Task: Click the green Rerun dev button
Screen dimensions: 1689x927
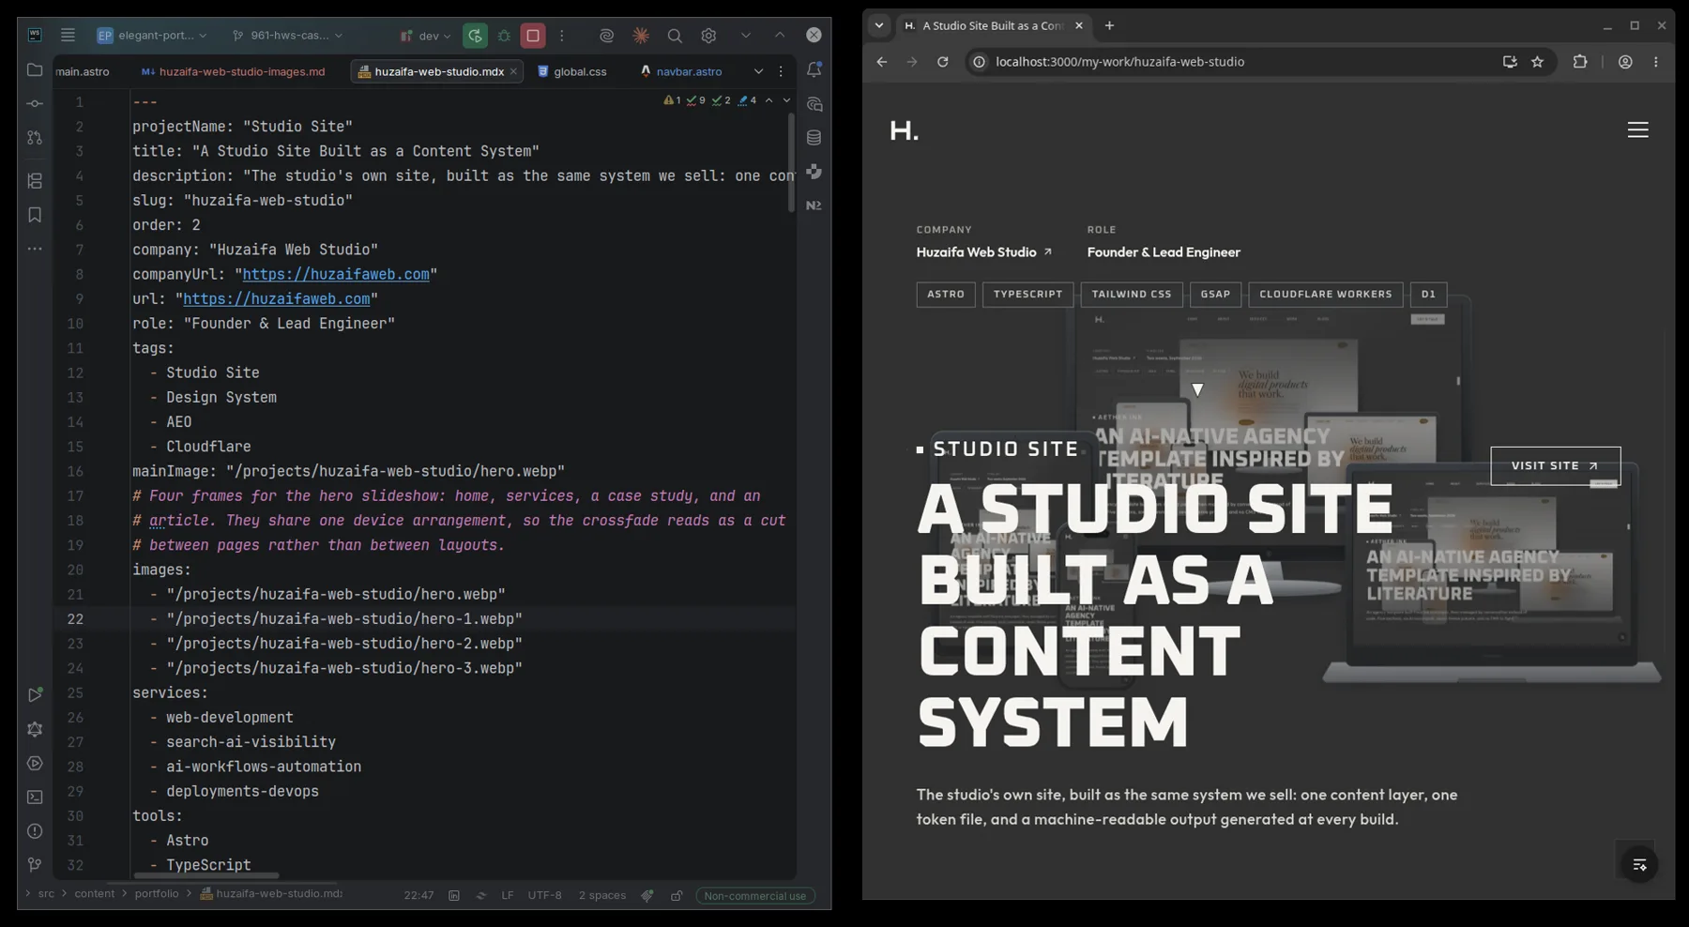Action: [x=475, y=36]
